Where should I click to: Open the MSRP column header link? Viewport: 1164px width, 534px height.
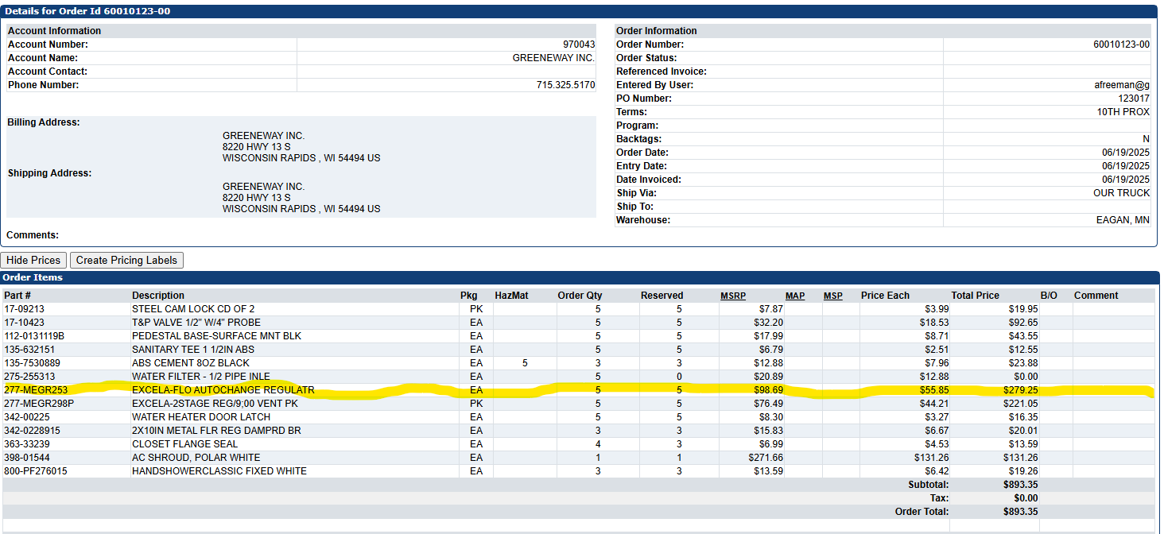click(733, 296)
